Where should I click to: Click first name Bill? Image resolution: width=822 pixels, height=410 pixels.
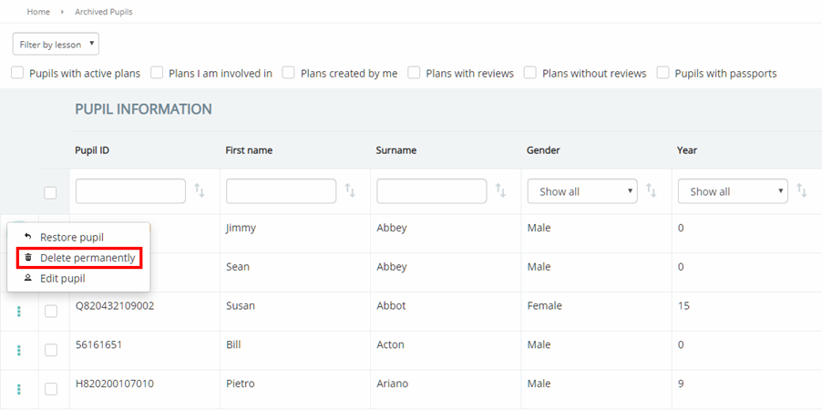[233, 344]
